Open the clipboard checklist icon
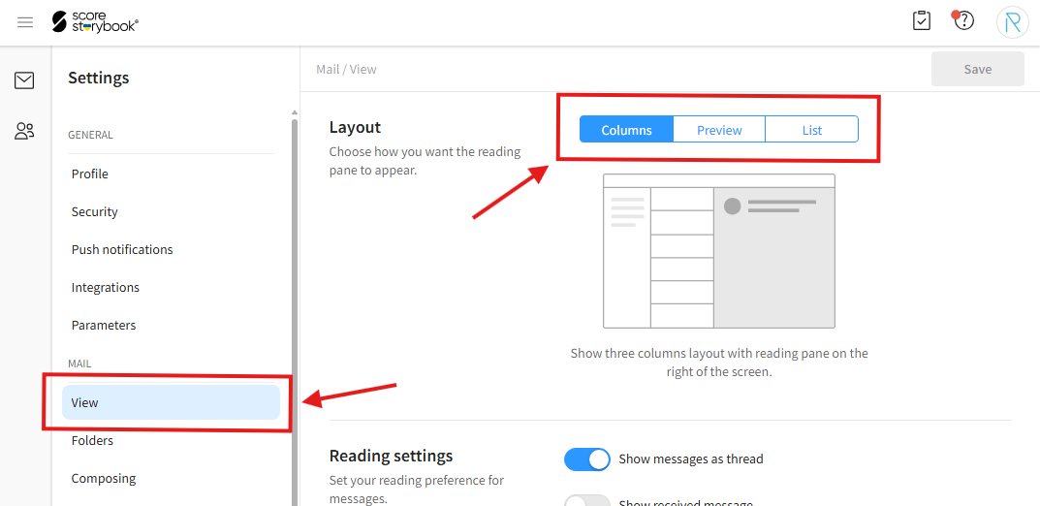This screenshot has width=1040, height=506. point(922,21)
